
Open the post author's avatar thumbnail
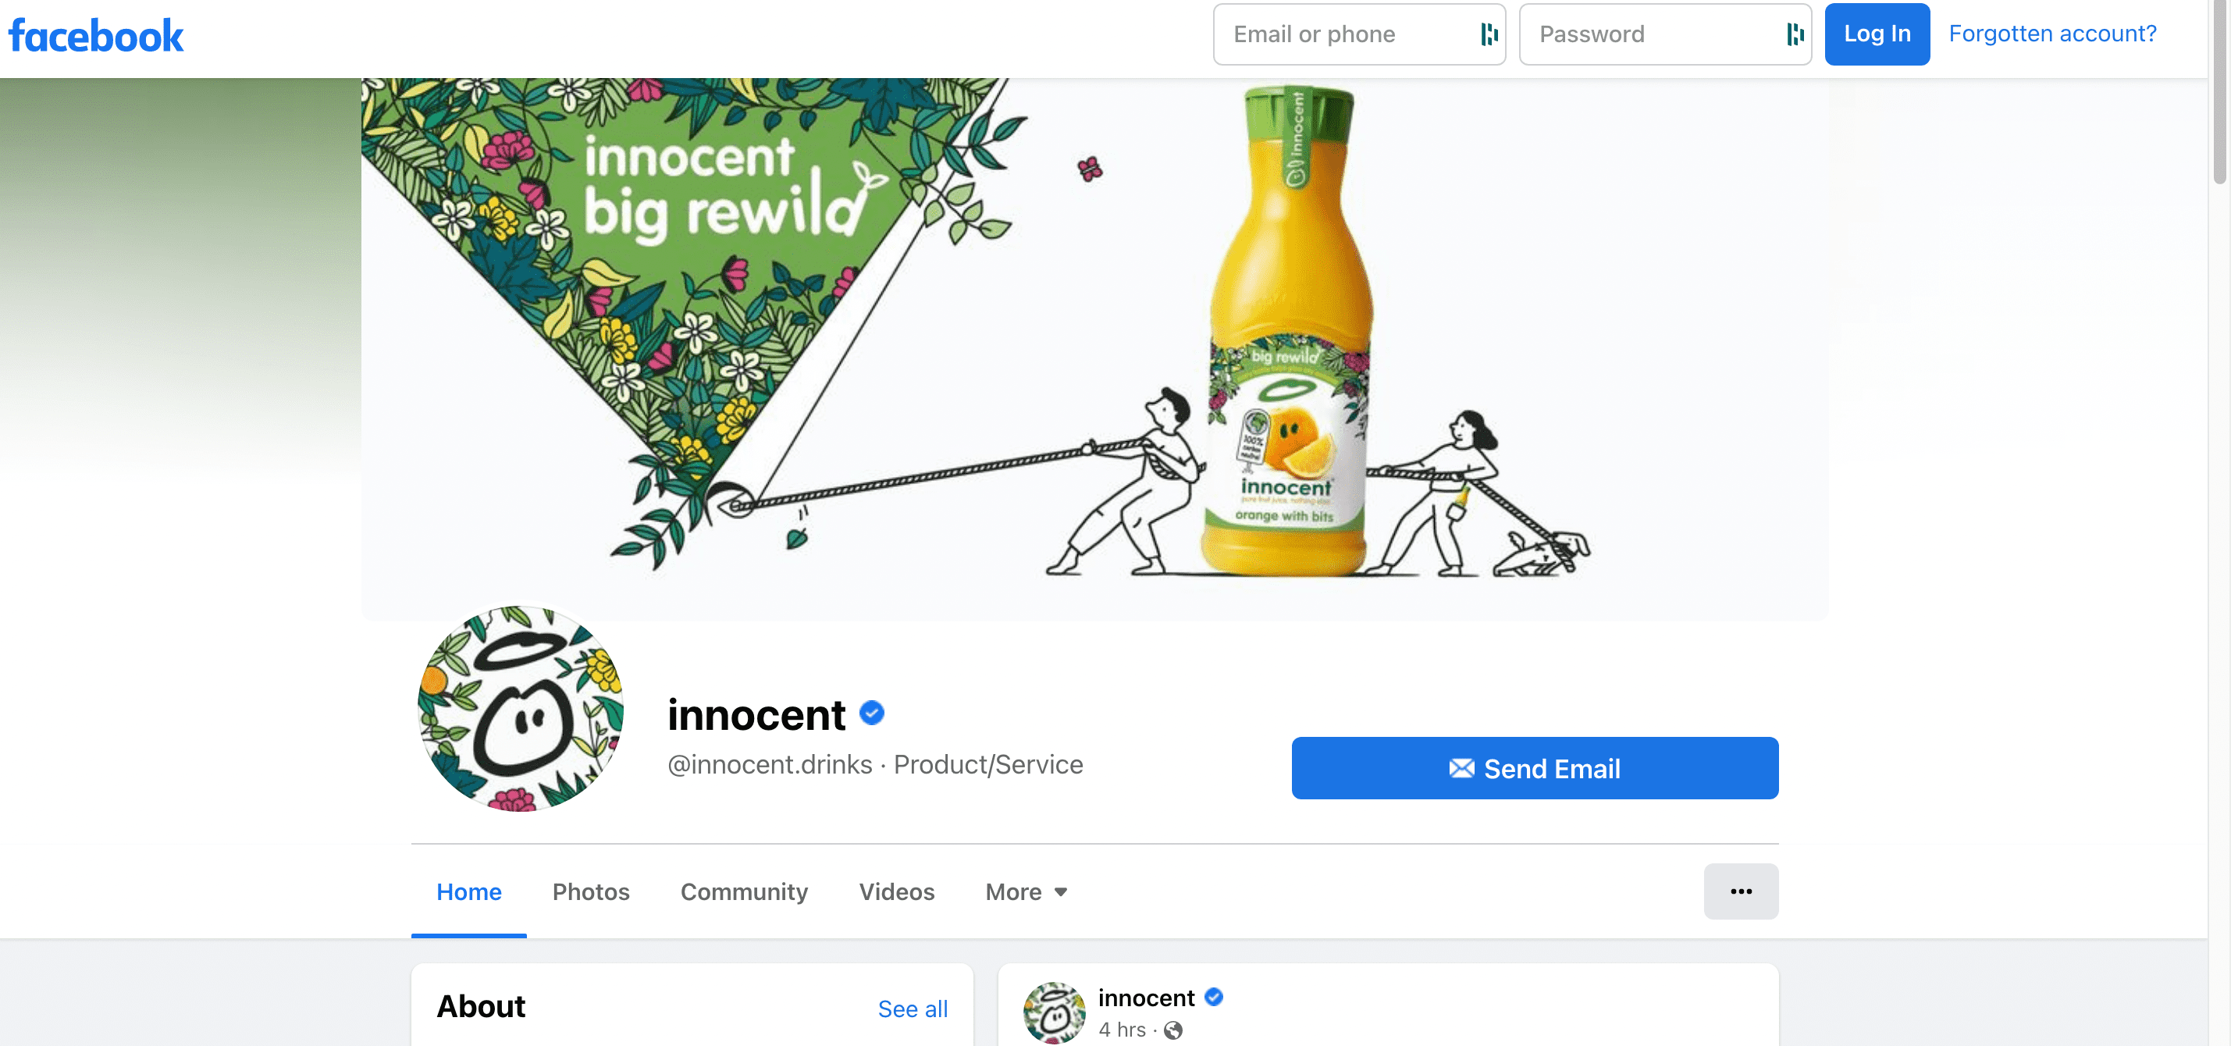1054,1013
